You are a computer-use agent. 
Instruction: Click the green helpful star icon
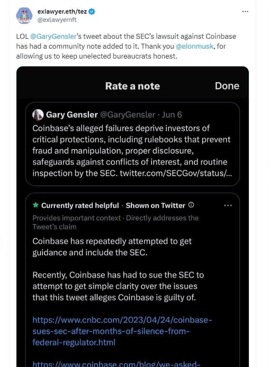[x=35, y=205]
